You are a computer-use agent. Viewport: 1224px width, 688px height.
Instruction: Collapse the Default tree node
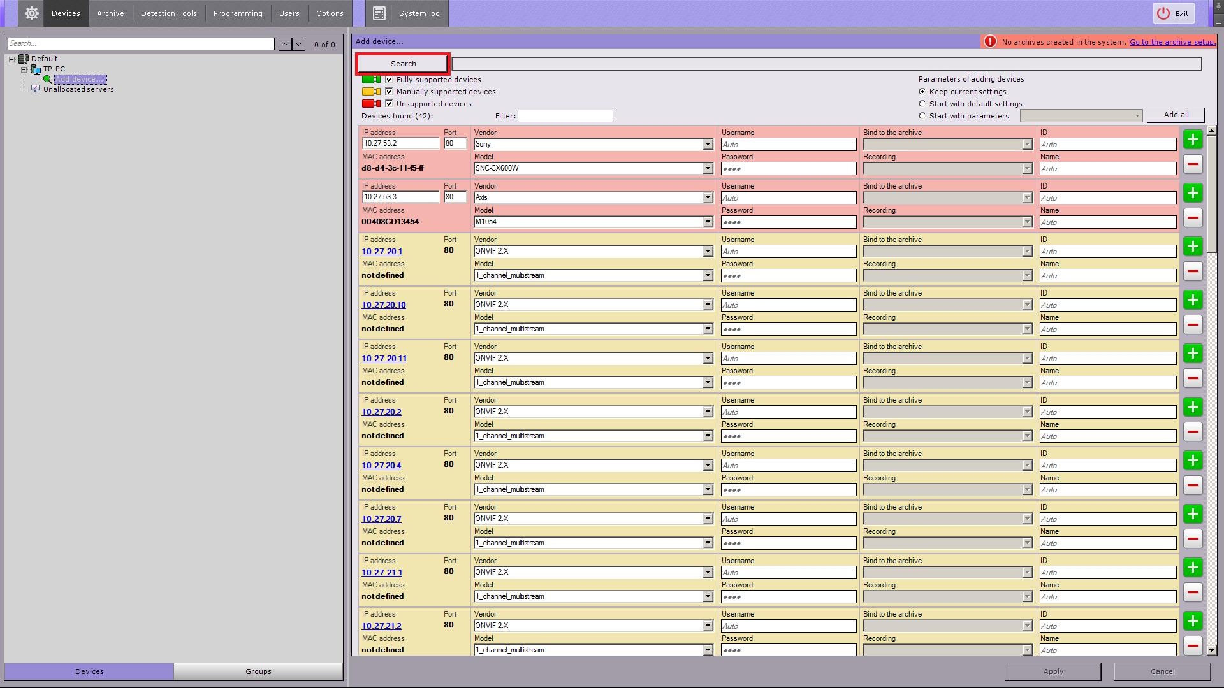(11, 59)
